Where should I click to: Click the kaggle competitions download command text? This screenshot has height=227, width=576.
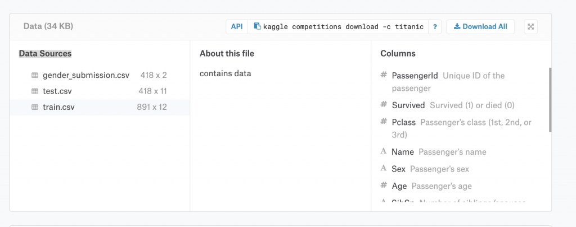(x=343, y=26)
